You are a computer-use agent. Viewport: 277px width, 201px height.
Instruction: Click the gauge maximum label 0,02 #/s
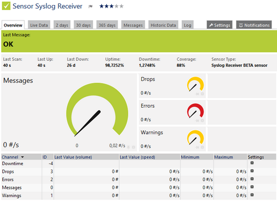tap(117, 146)
